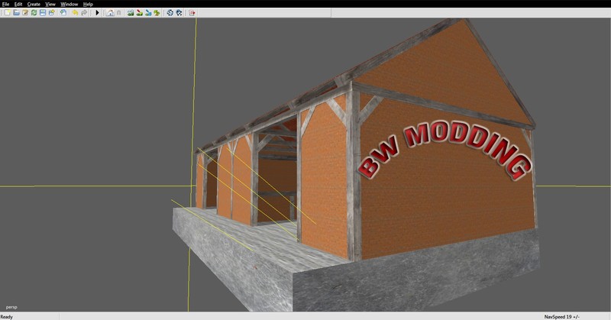Screen dimensions: 611x320
Task: Click the New scene blank page icon
Action: tap(8, 13)
